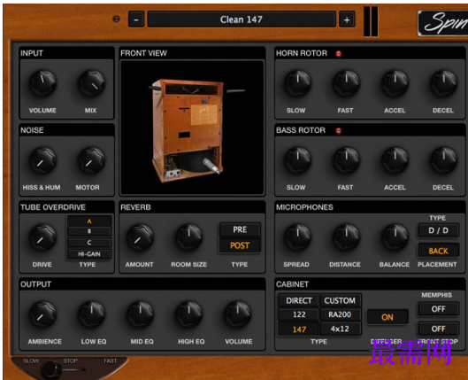Go to the previous preset with minus button
The image size is (468, 380).
pyautogui.click(x=136, y=19)
